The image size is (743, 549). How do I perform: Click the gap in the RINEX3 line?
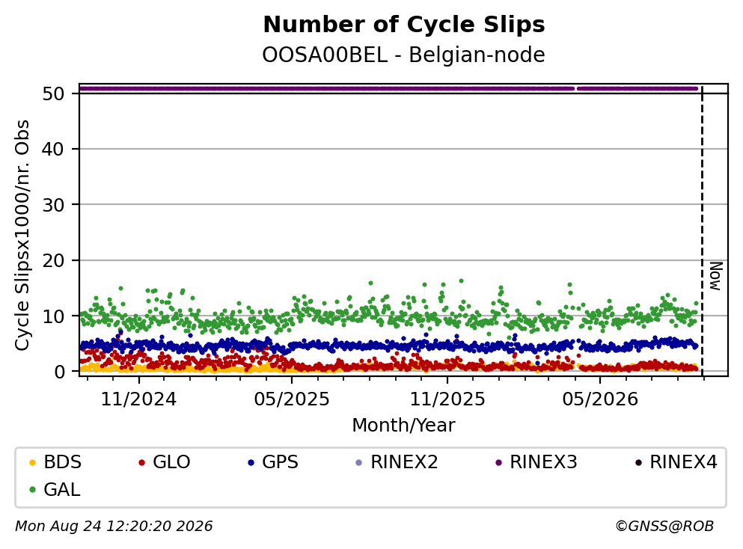coord(576,88)
